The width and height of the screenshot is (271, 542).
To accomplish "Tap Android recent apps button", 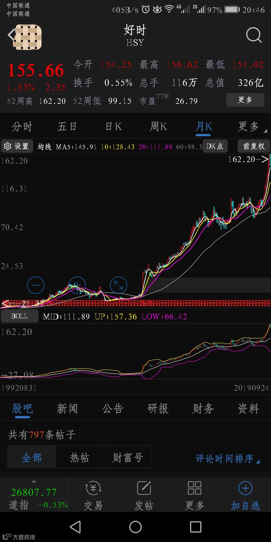I will point(196,527).
